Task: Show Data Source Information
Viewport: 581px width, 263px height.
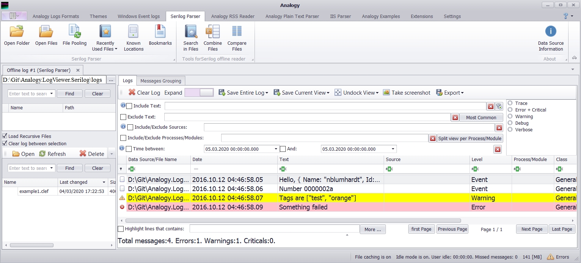Action: coord(551,38)
